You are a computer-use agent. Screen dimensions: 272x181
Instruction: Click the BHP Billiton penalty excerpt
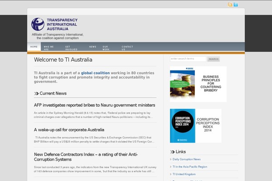click(94, 140)
